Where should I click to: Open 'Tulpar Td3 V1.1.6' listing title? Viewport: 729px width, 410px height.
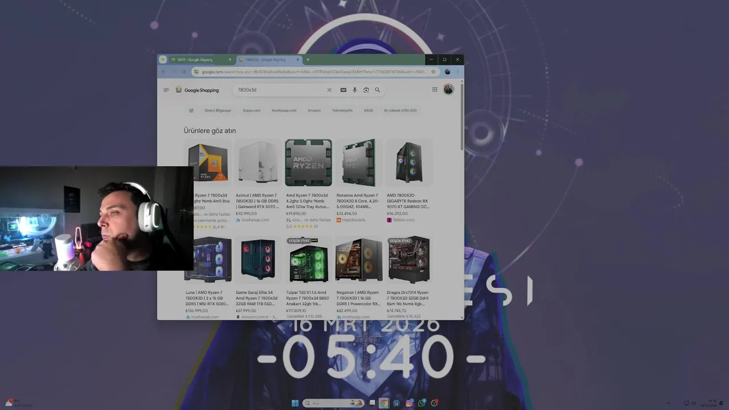(308, 298)
